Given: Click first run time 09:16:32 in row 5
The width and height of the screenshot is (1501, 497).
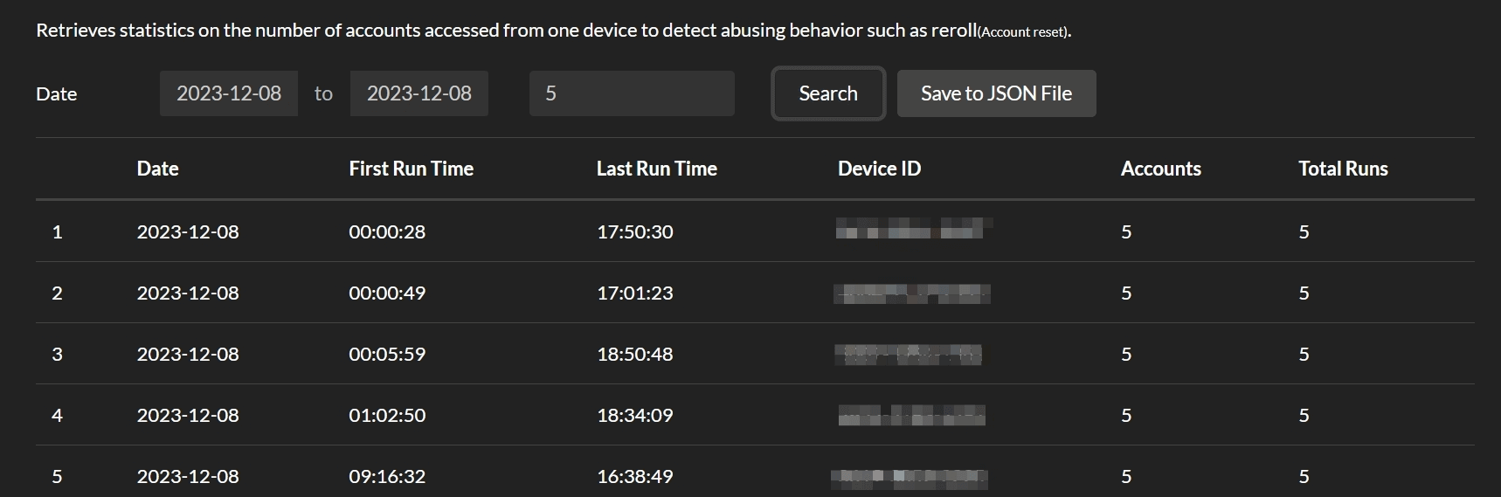Looking at the screenshot, I should point(387,476).
